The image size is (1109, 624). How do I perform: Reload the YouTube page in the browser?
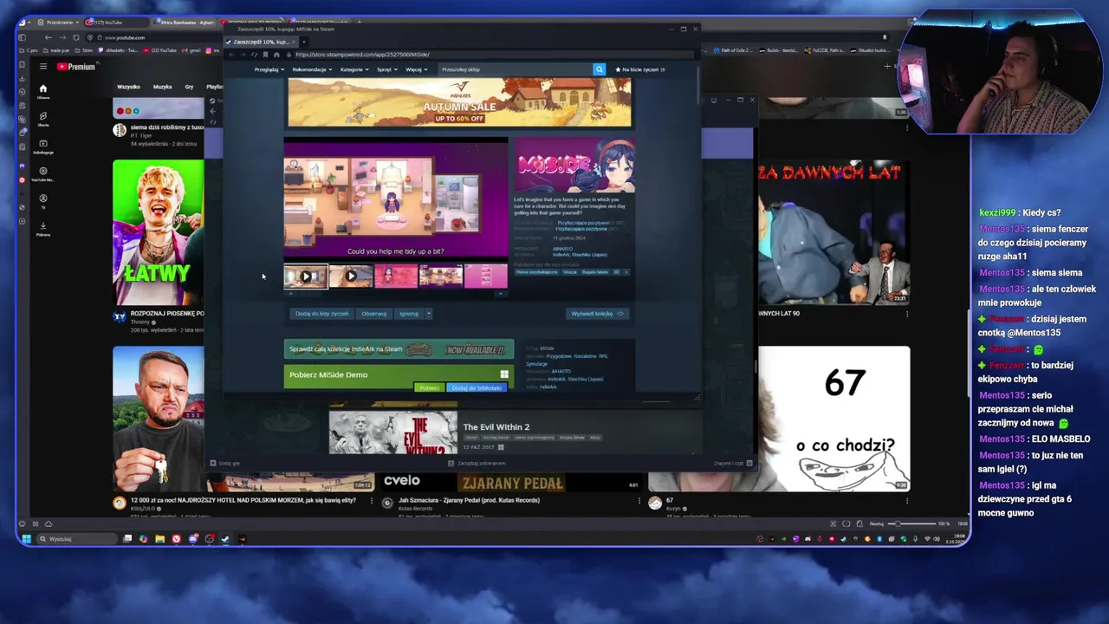pyautogui.click(x=76, y=37)
